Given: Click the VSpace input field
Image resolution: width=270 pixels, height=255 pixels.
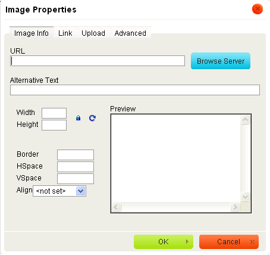Looking at the screenshot, I should 76,179.
